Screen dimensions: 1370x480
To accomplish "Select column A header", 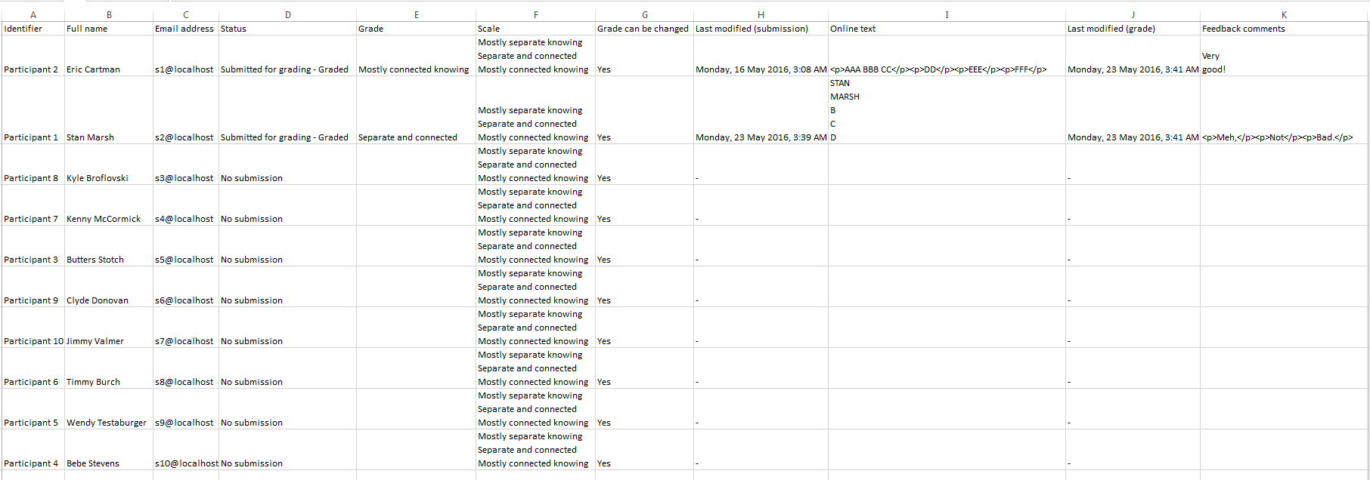I will coord(33,14).
